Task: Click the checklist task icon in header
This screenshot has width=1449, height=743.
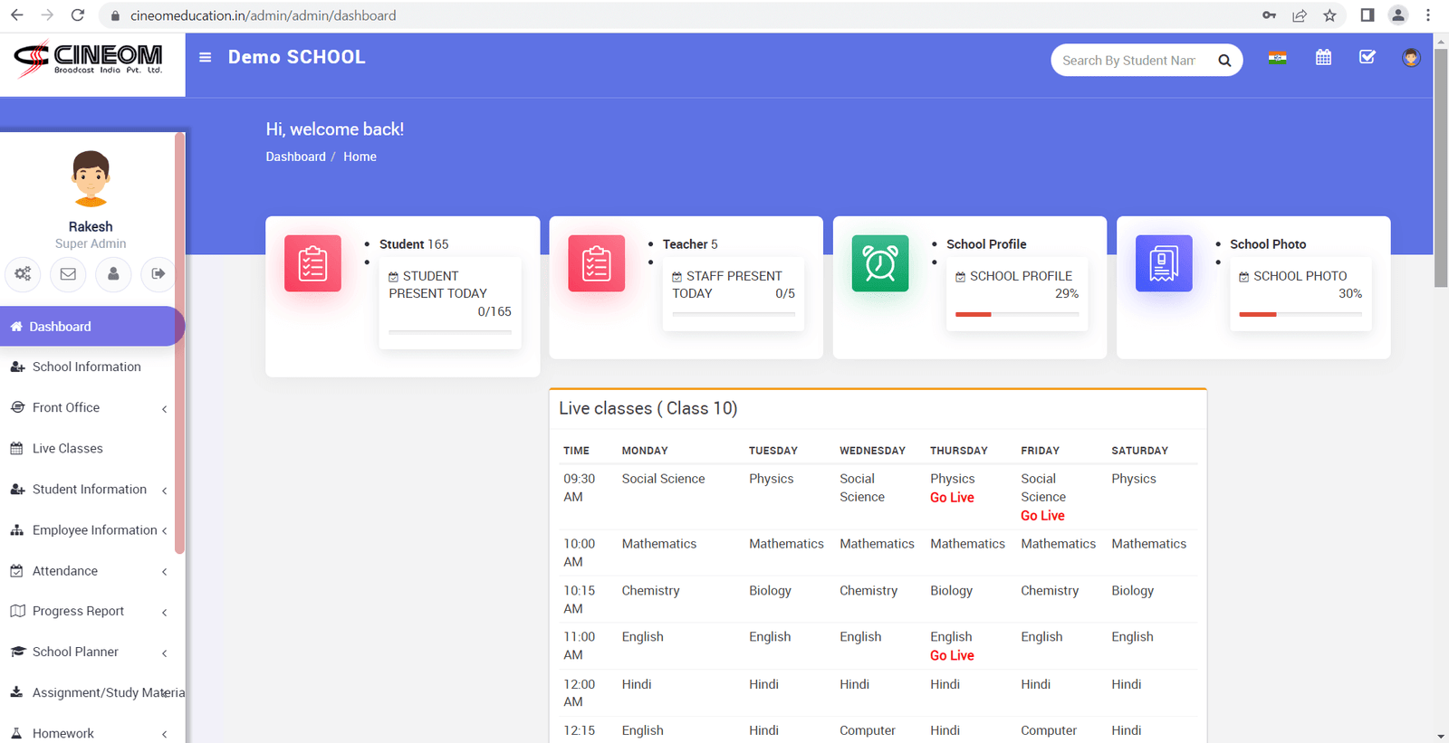Action: pyautogui.click(x=1367, y=58)
